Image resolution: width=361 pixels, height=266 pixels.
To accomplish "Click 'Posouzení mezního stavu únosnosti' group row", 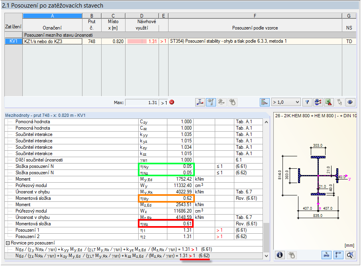I will (x=189, y=35).
